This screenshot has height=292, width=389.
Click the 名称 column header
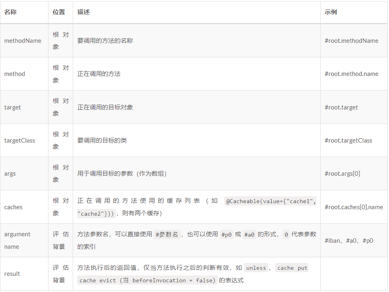[x=11, y=12]
